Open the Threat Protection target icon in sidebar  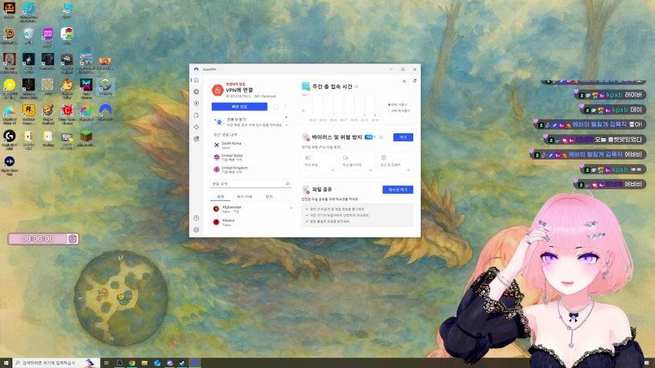coord(197,103)
